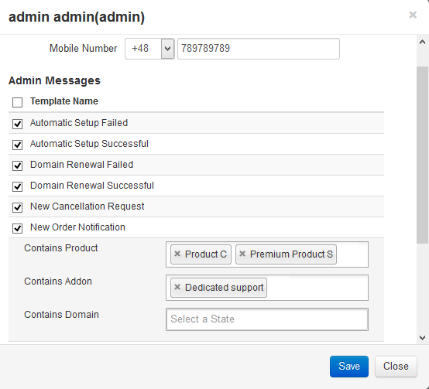Focus the mobile number field 789789789
The image size is (429, 389).
click(259, 49)
